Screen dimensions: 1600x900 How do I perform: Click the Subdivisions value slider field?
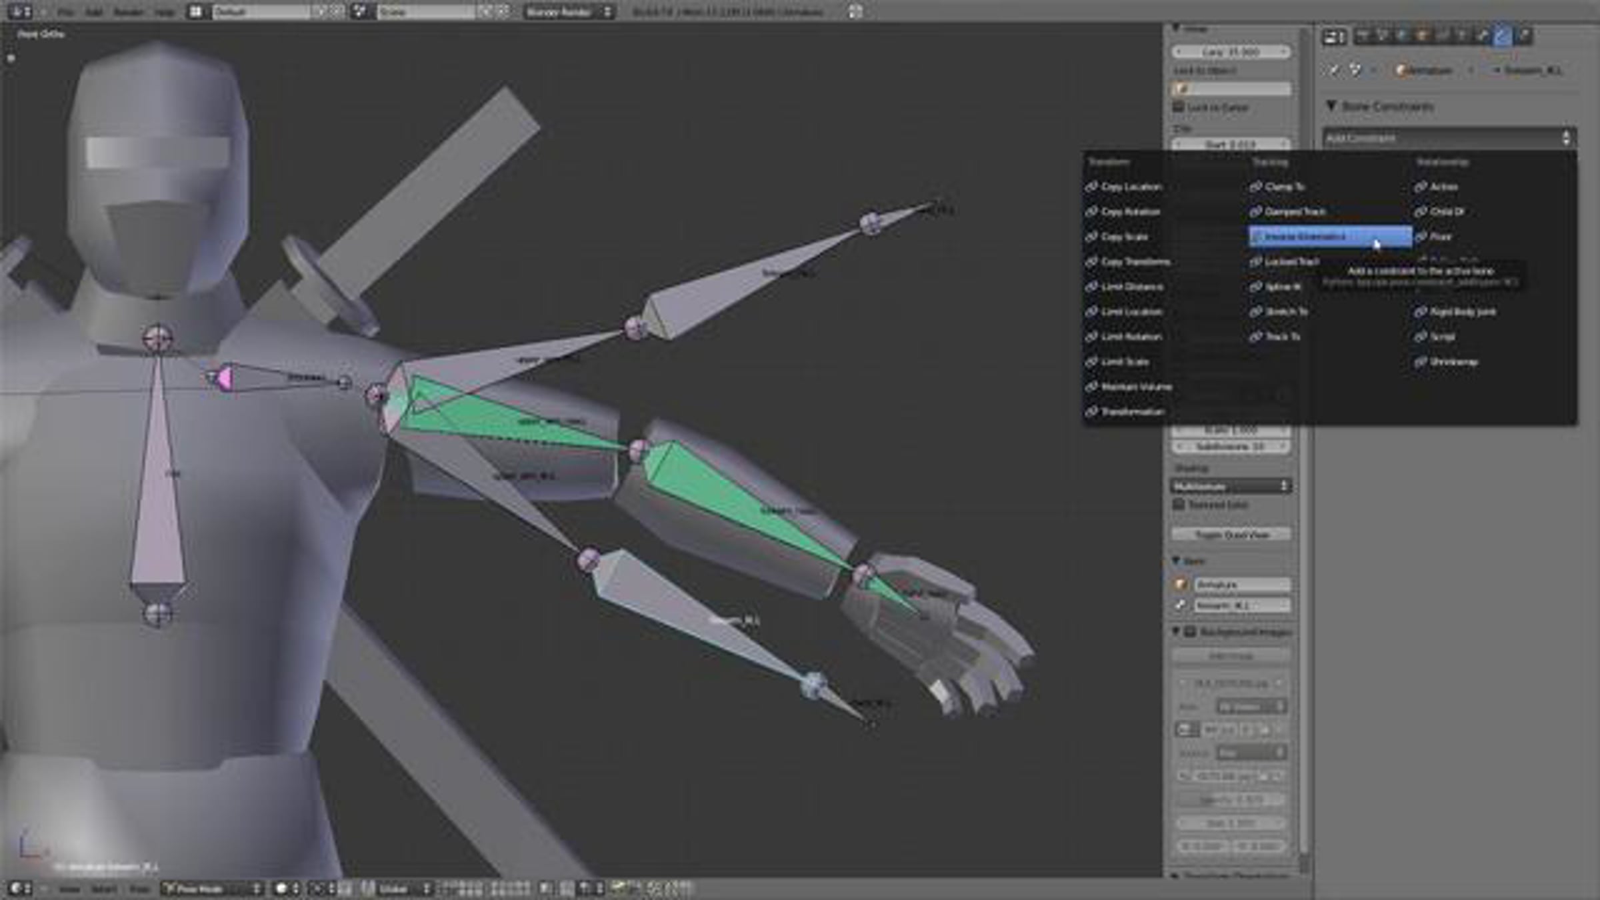click(x=1231, y=447)
